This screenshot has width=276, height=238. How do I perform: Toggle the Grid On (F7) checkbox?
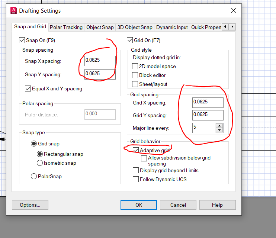130,40
